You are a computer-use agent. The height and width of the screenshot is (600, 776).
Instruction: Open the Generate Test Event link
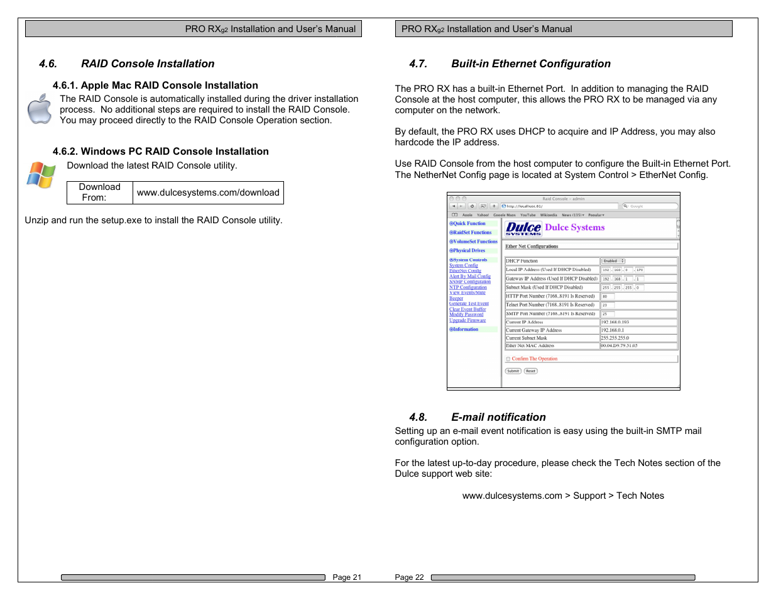pos(469,304)
